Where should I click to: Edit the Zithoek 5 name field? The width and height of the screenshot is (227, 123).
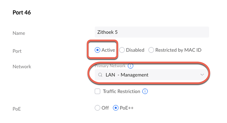pyautogui.click(x=152, y=32)
